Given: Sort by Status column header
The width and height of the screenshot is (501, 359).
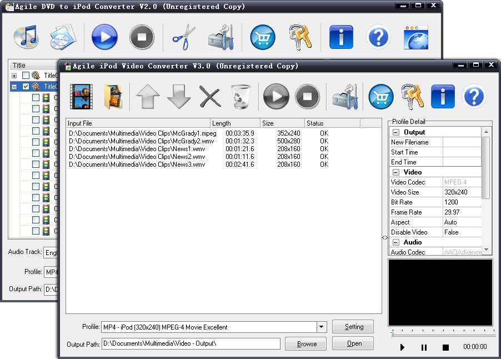Looking at the screenshot, I should 332,123.
